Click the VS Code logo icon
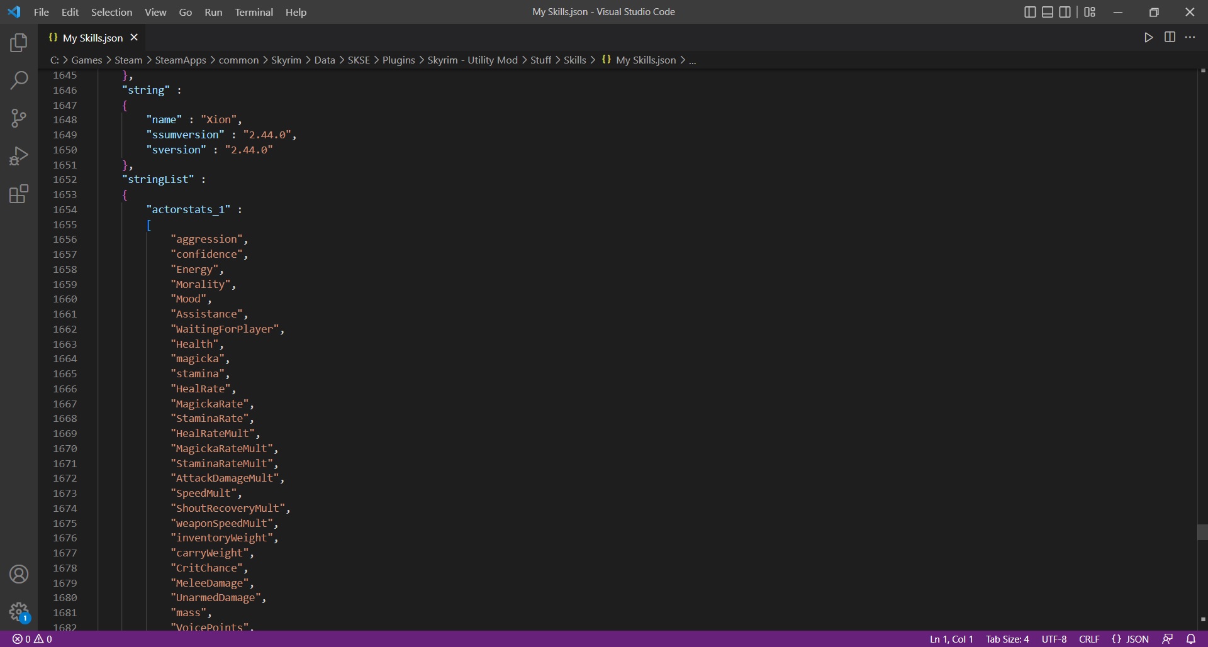1208x647 pixels. coord(14,12)
